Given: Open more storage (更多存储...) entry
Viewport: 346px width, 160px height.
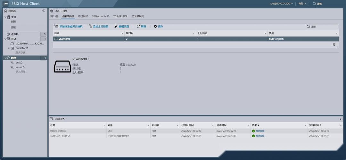Looking at the screenshot, I should tap(21, 53).
